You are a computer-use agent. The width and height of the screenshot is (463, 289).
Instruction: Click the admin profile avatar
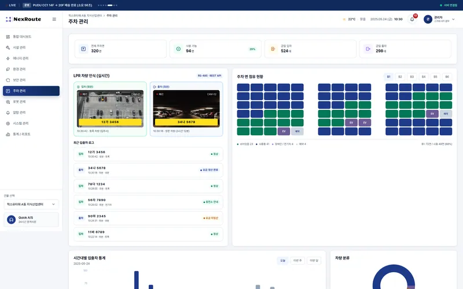coord(428,19)
